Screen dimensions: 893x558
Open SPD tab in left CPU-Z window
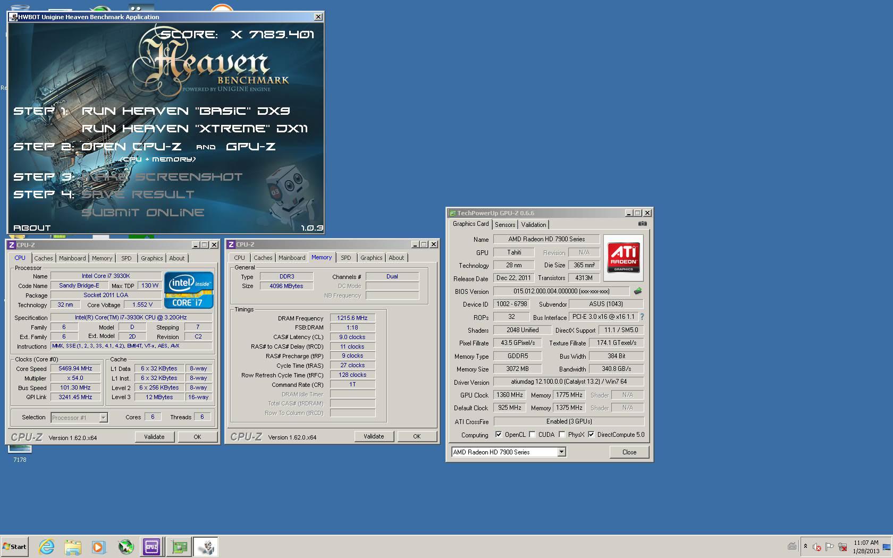tap(126, 258)
